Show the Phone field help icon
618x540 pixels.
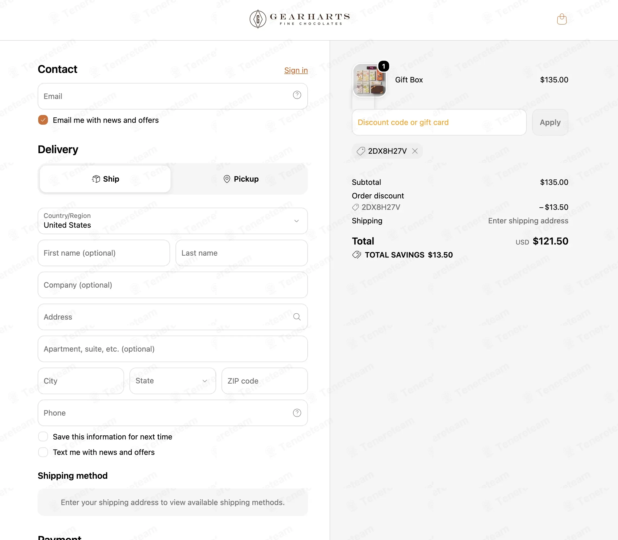[x=297, y=413]
